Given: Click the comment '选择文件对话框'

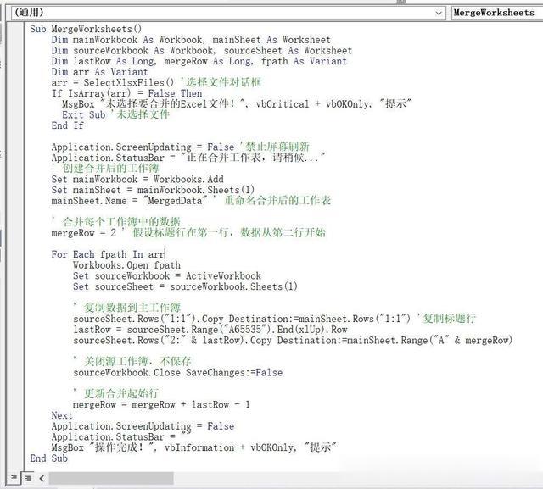Looking at the screenshot, I should coord(223,82).
